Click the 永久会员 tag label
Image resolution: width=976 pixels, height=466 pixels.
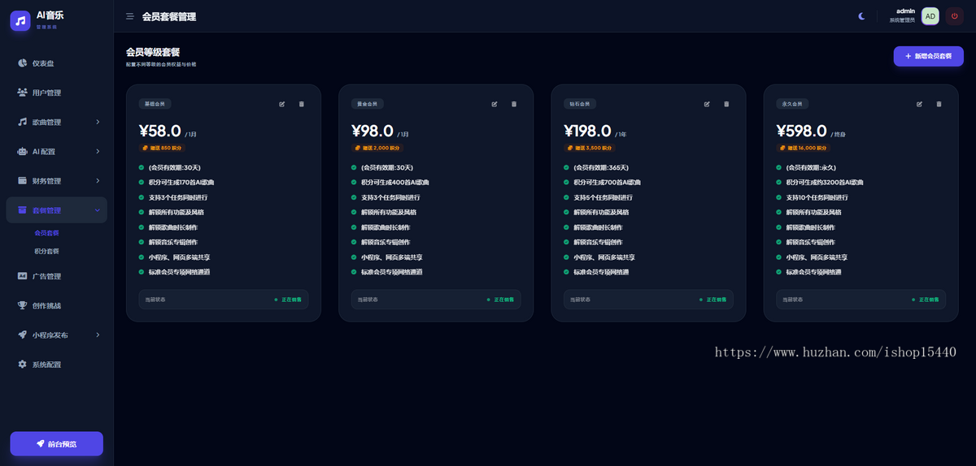[x=792, y=104]
